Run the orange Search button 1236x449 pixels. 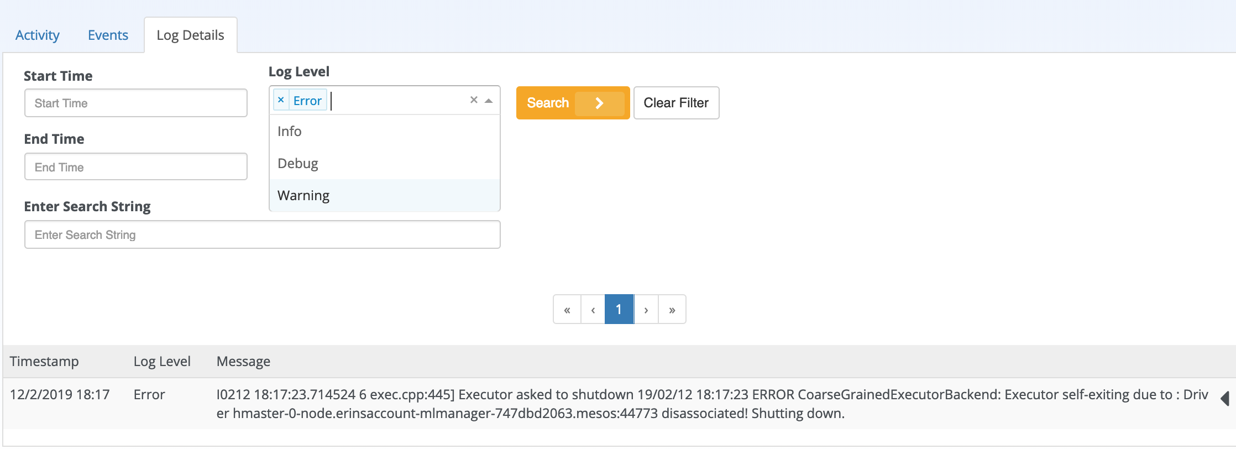pyautogui.click(x=573, y=103)
